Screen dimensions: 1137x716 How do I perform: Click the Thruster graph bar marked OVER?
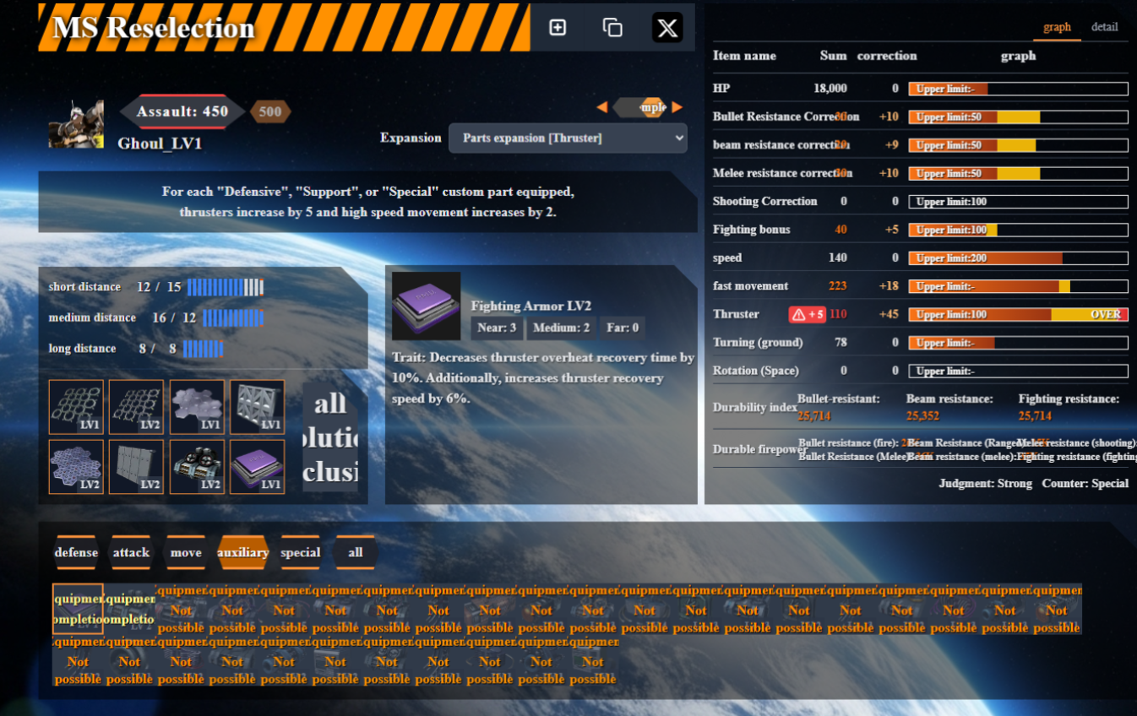(1018, 314)
